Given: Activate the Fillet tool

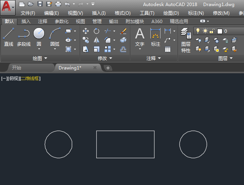Looking at the screenshot, I should point(108,40).
